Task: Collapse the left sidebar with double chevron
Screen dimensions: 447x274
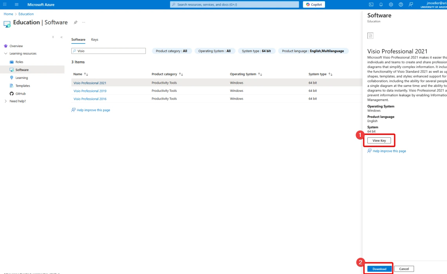Action: click(62, 37)
